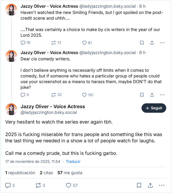The width and height of the screenshot is (173, 193).
Task: Bookmark the first post about post-credit scene
Action: click(142, 43)
